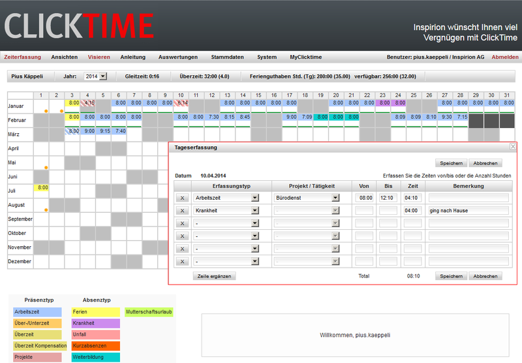The image size is (522, 363).
Task: Click the X button on the third entry row
Action: click(182, 223)
